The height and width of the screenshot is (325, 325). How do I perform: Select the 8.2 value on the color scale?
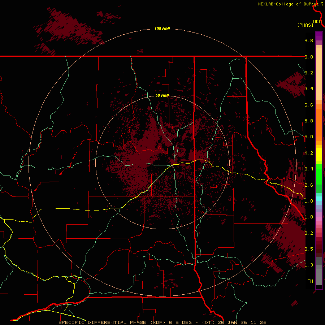pyautogui.click(x=309, y=73)
